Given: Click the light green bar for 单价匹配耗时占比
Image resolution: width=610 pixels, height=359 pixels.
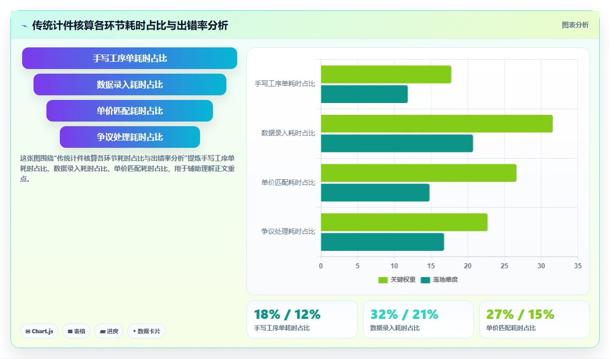Looking at the screenshot, I should [419, 173].
